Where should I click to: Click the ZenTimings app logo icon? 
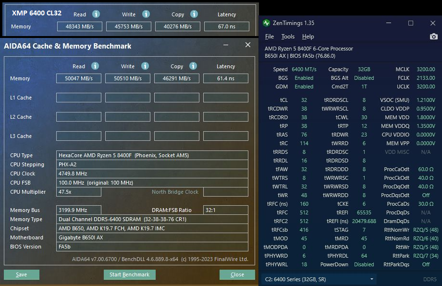tap(267, 23)
